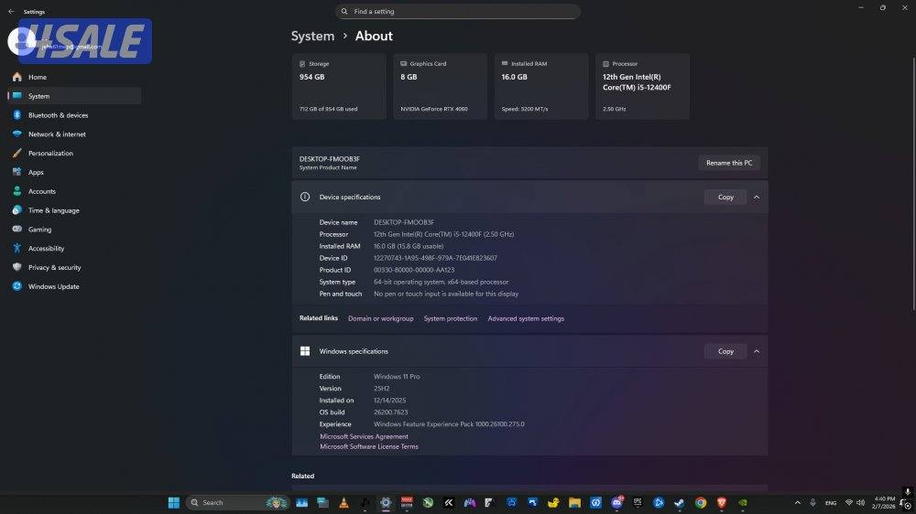Viewport: 916px width, 514px height.
Task: Copy the Device specifications
Action: pyautogui.click(x=725, y=198)
